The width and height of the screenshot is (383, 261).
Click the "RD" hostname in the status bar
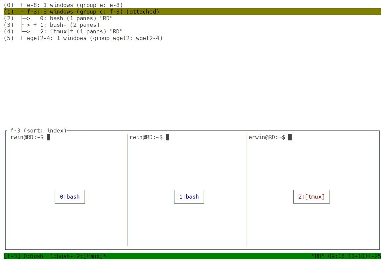coord(318,256)
